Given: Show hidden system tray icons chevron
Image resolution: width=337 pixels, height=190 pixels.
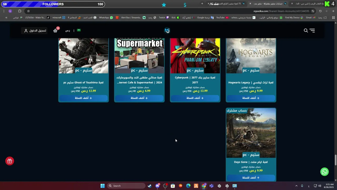Looking at the screenshot, I should [296, 186].
